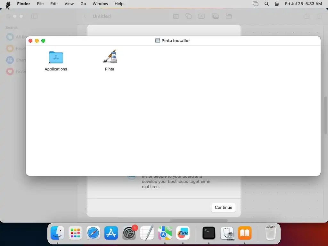Open the File menu

(40, 4)
